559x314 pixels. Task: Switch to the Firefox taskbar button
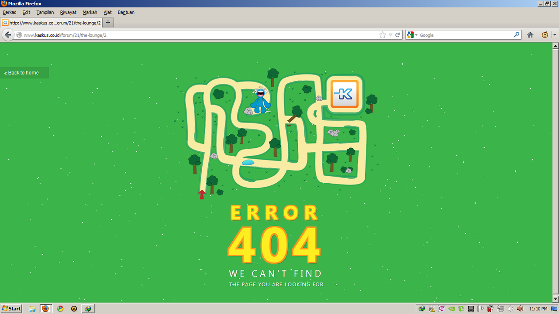[x=45, y=309]
